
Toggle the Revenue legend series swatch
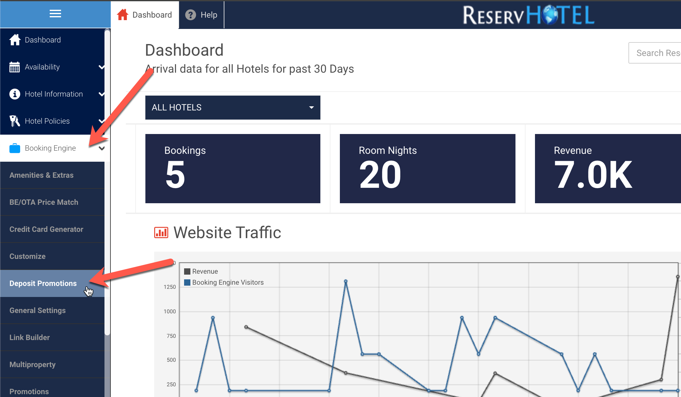click(x=187, y=271)
